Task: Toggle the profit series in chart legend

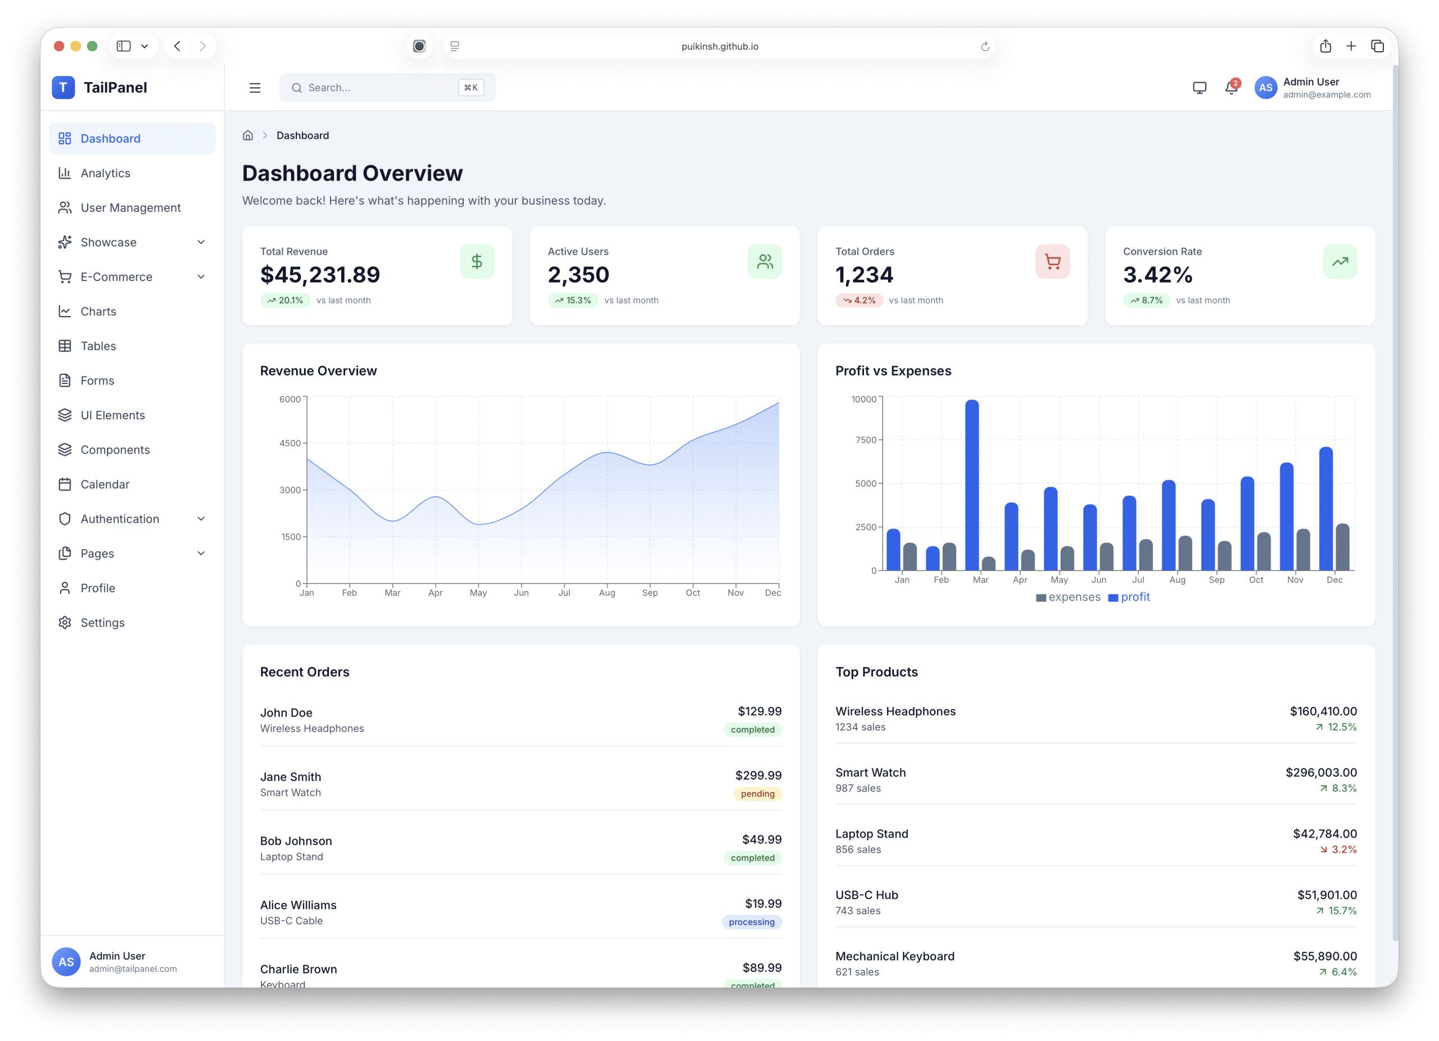Action: (1129, 597)
